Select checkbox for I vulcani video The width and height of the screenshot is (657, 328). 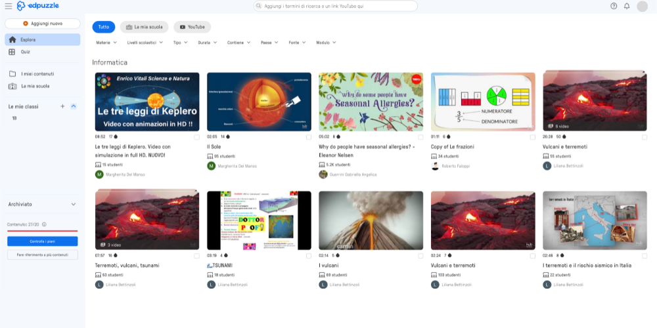[x=420, y=256]
